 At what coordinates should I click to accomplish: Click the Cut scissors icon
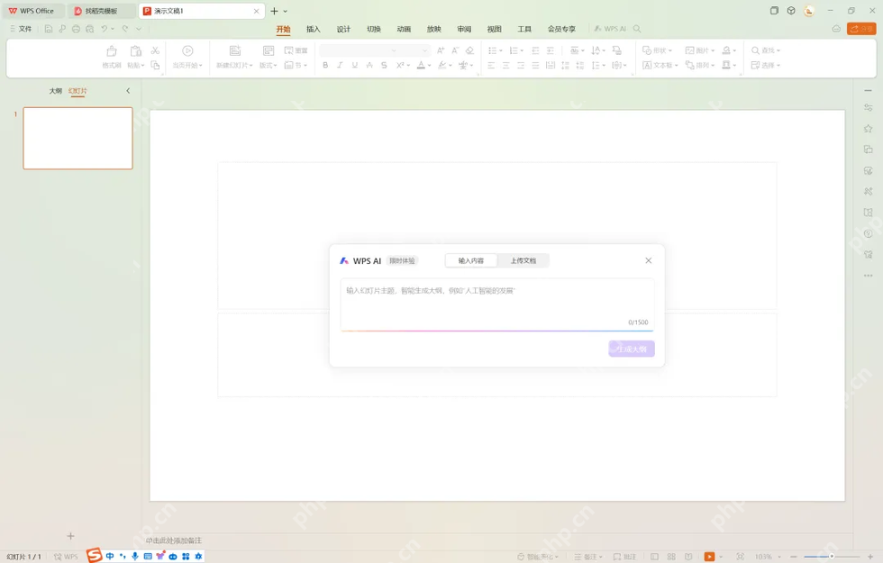(155, 50)
